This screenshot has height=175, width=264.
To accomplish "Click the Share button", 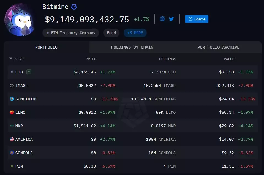I will tap(197, 19).
